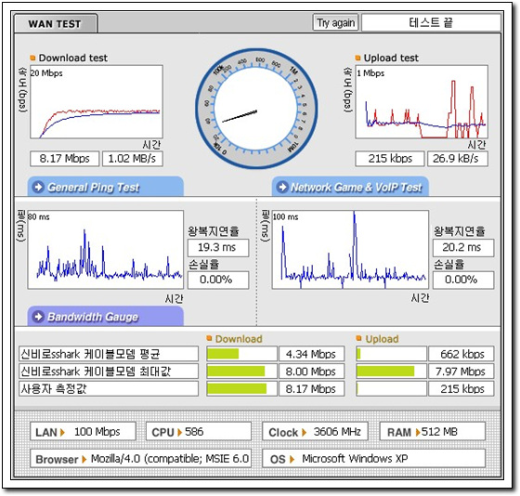520x496 pixels.
Task: Click the LAN 100 Mbps info box
Action: [x=83, y=431]
